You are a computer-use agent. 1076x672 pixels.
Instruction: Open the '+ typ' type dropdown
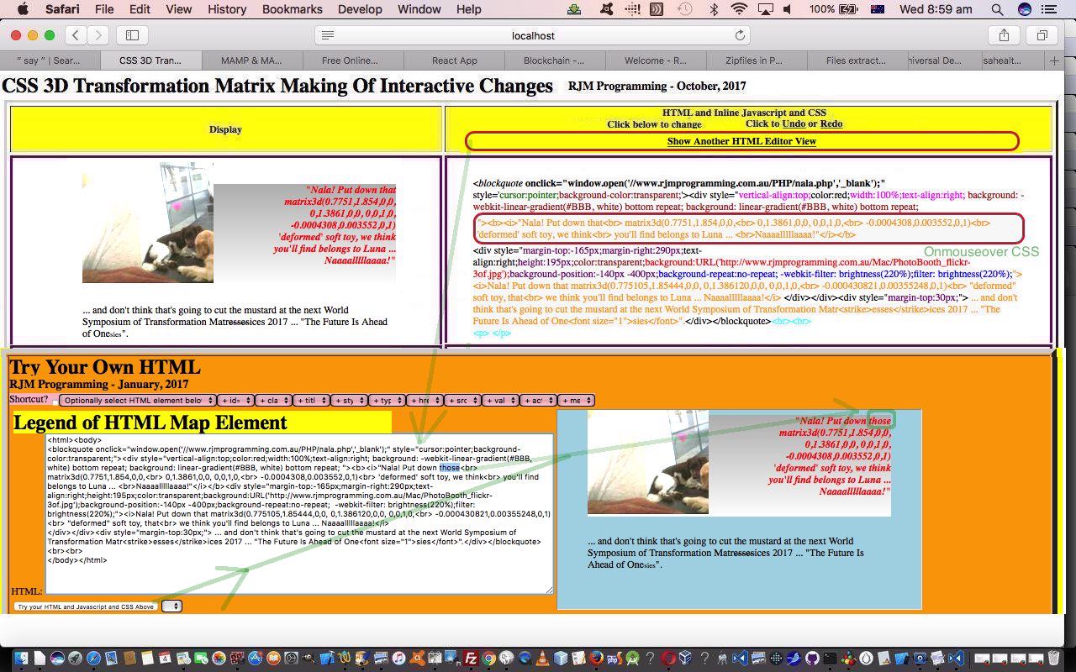pyautogui.click(x=387, y=401)
